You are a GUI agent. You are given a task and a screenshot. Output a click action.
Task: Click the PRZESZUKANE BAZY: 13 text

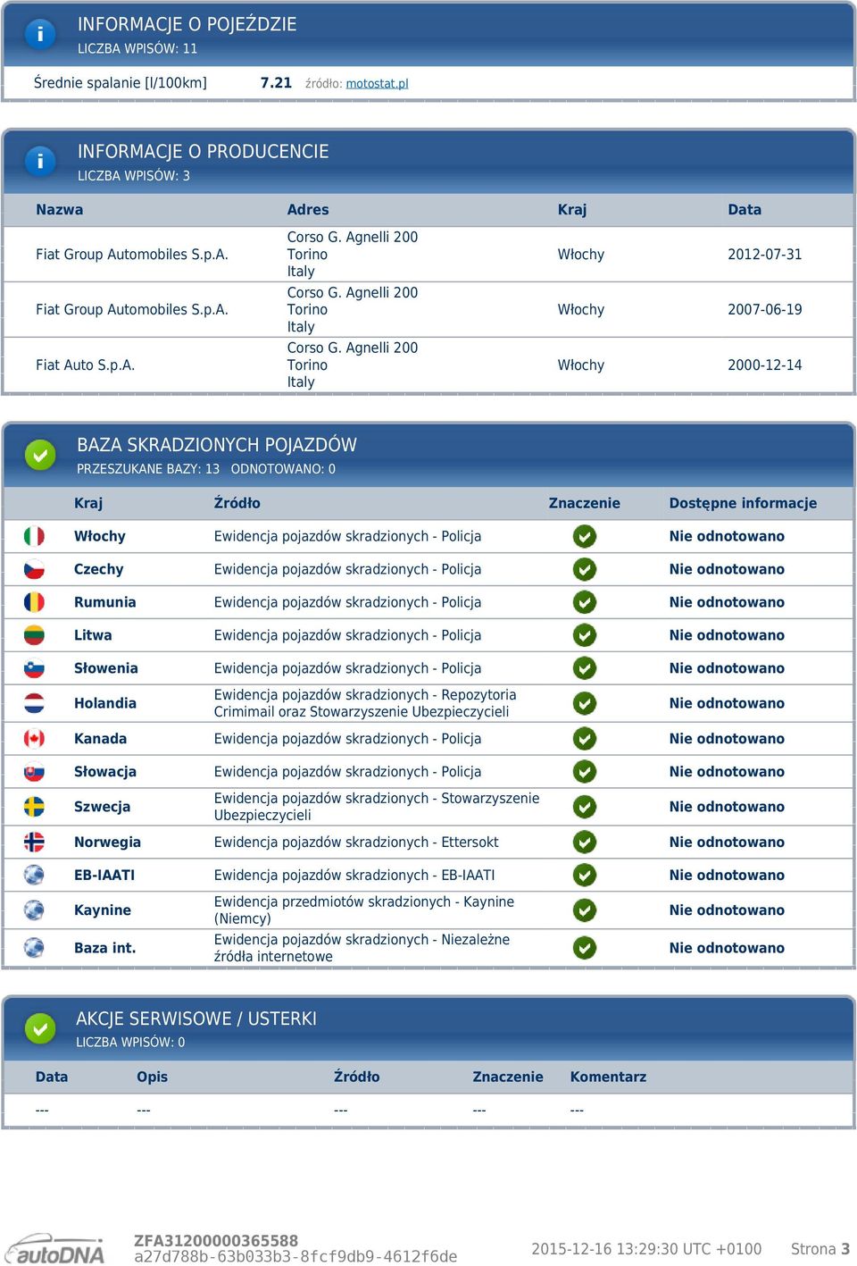click(148, 469)
